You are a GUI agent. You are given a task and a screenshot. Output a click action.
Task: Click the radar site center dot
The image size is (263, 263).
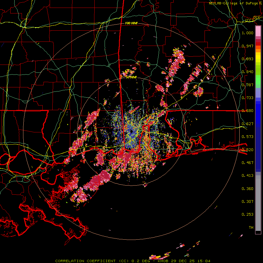coord(131,131)
